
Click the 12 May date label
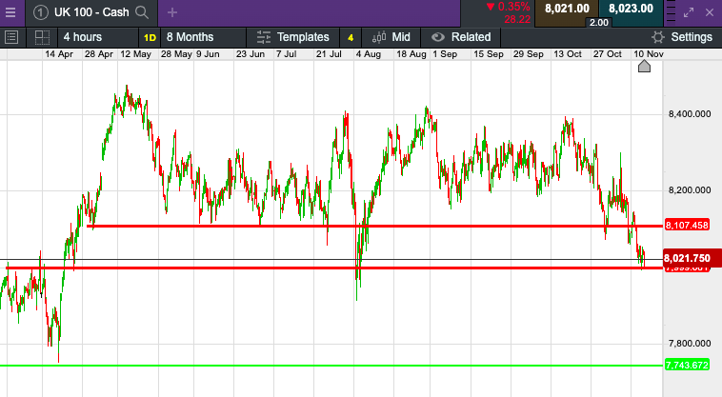[x=136, y=54]
